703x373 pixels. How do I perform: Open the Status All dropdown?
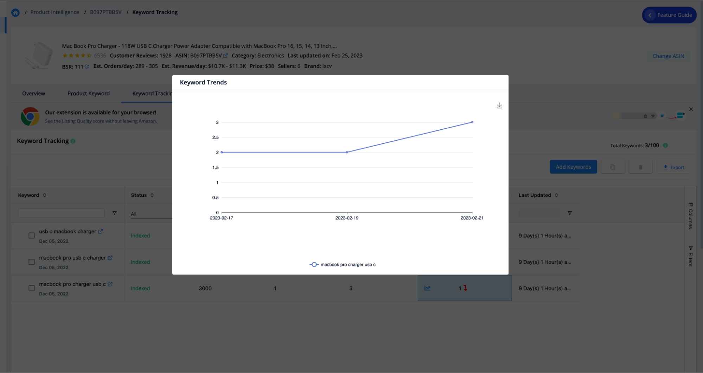[x=151, y=214]
